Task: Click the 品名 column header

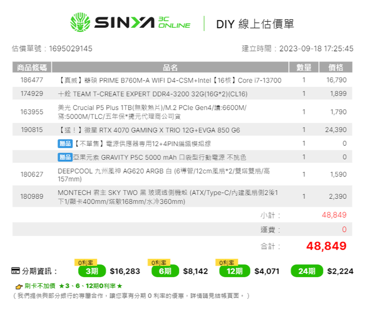Action: pos(170,67)
